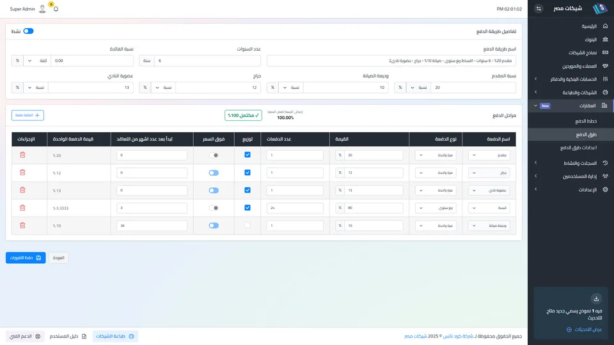
Task: Toggle the نشط active switch
Action: coord(28,31)
